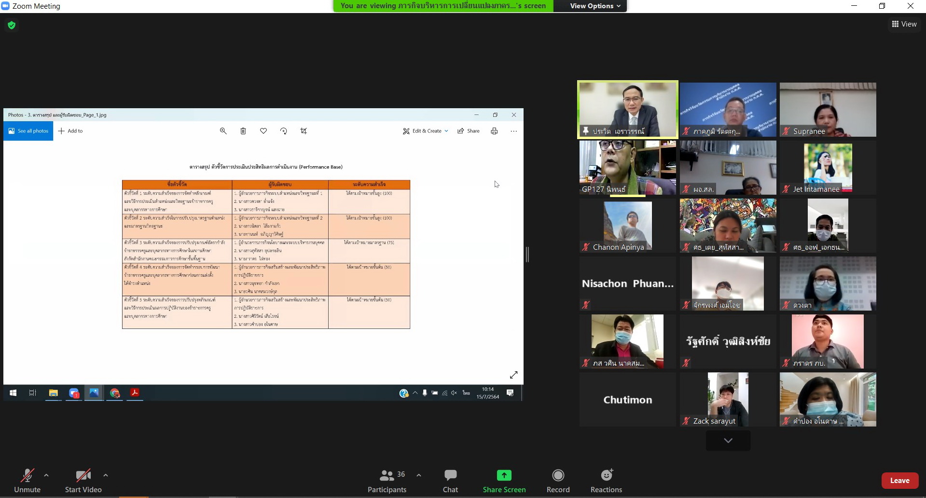Zoom in with magnifier icon in Photos
Image resolution: width=926 pixels, height=498 pixels.
(x=223, y=131)
